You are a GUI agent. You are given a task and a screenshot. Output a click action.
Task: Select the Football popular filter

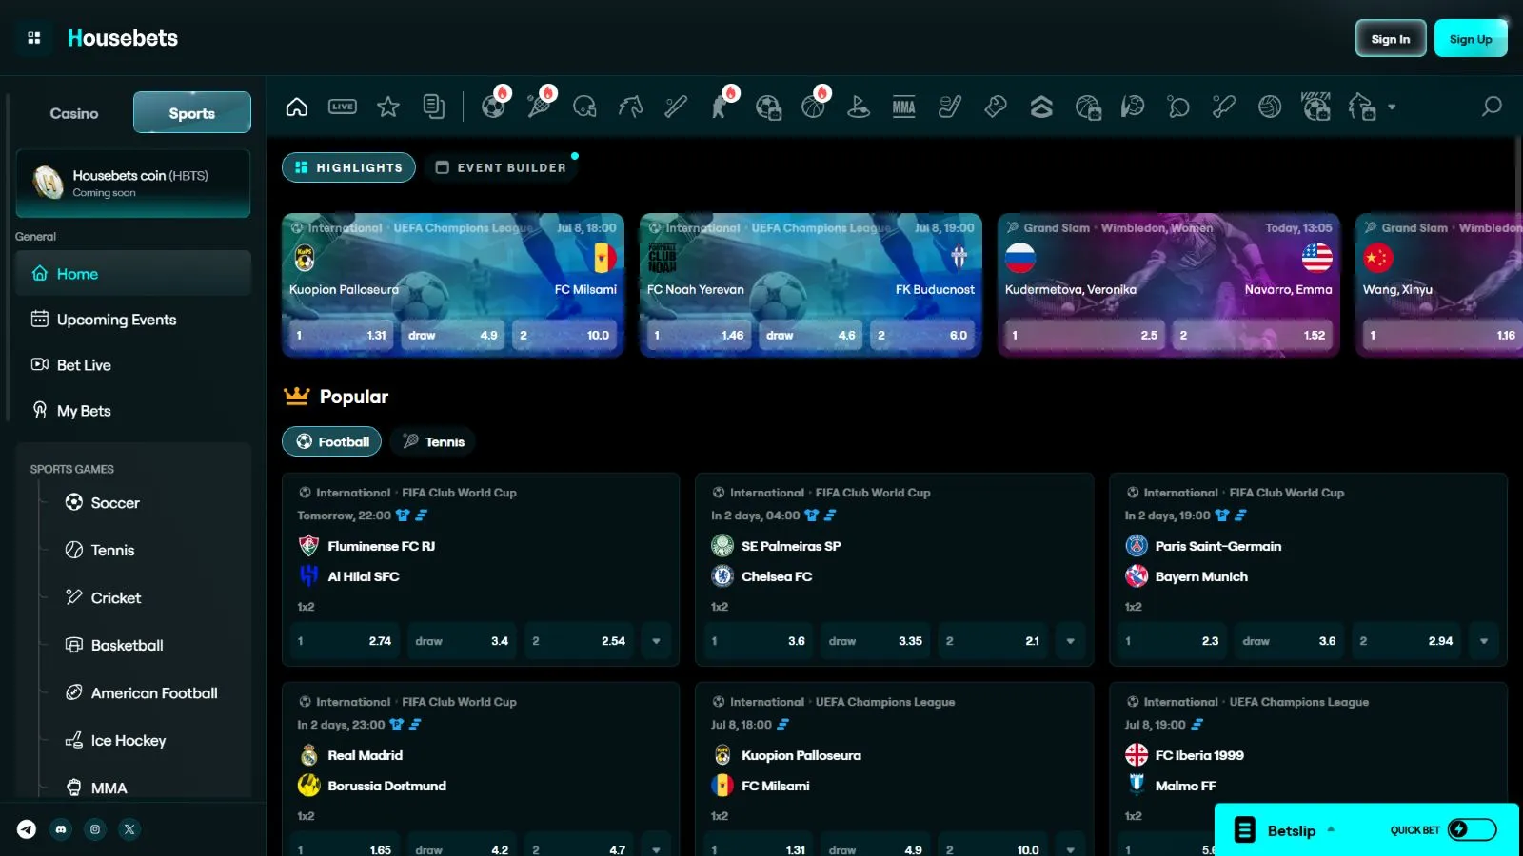click(x=332, y=441)
